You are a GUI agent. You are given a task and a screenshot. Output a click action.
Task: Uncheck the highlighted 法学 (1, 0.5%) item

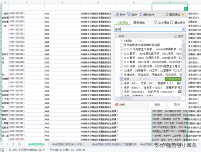pos(121,79)
